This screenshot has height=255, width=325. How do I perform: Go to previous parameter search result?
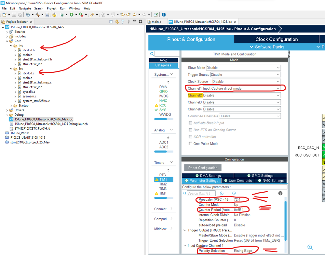click(222, 193)
